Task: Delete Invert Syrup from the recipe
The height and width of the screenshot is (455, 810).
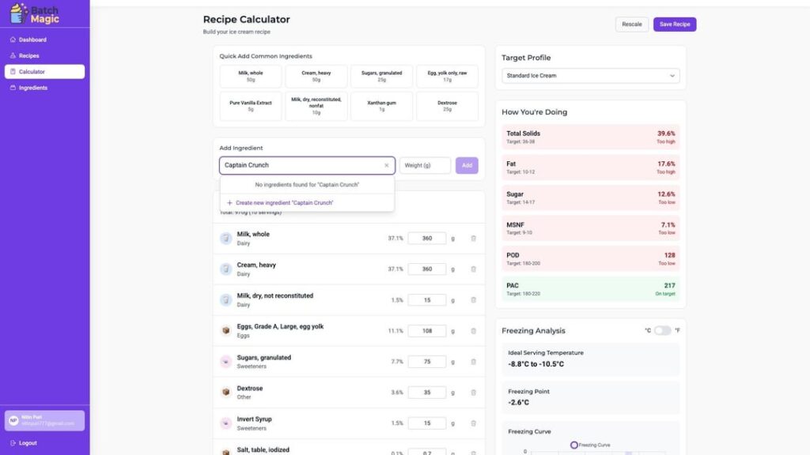Action: point(473,422)
